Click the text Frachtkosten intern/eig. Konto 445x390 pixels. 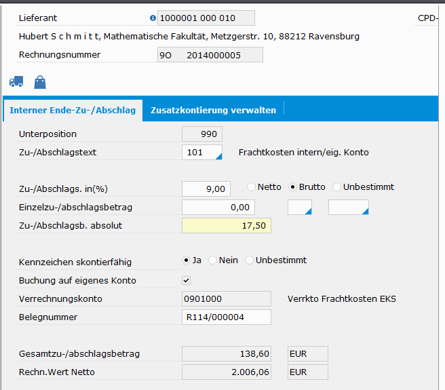(x=304, y=153)
